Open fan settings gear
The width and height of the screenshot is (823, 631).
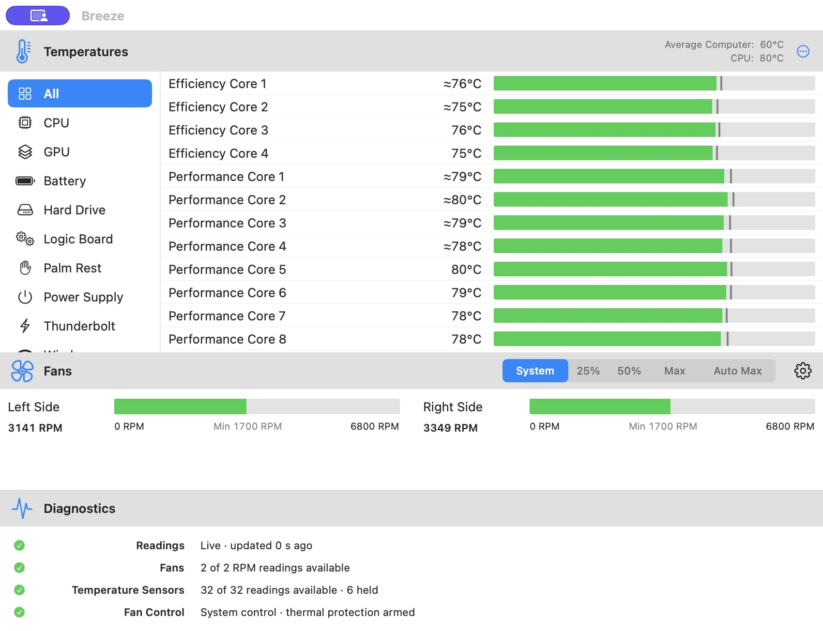click(803, 371)
